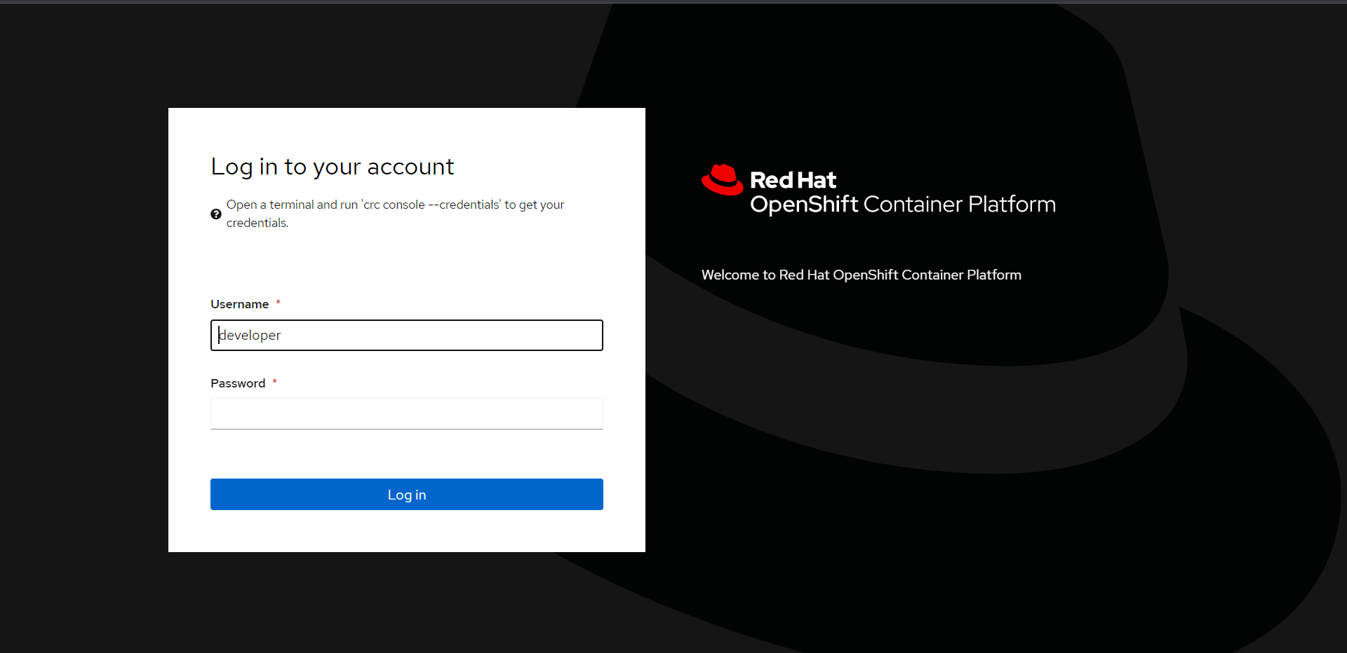Click the Password field label
The width and height of the screenshot is (1347, 653).
tap(238, 383)
